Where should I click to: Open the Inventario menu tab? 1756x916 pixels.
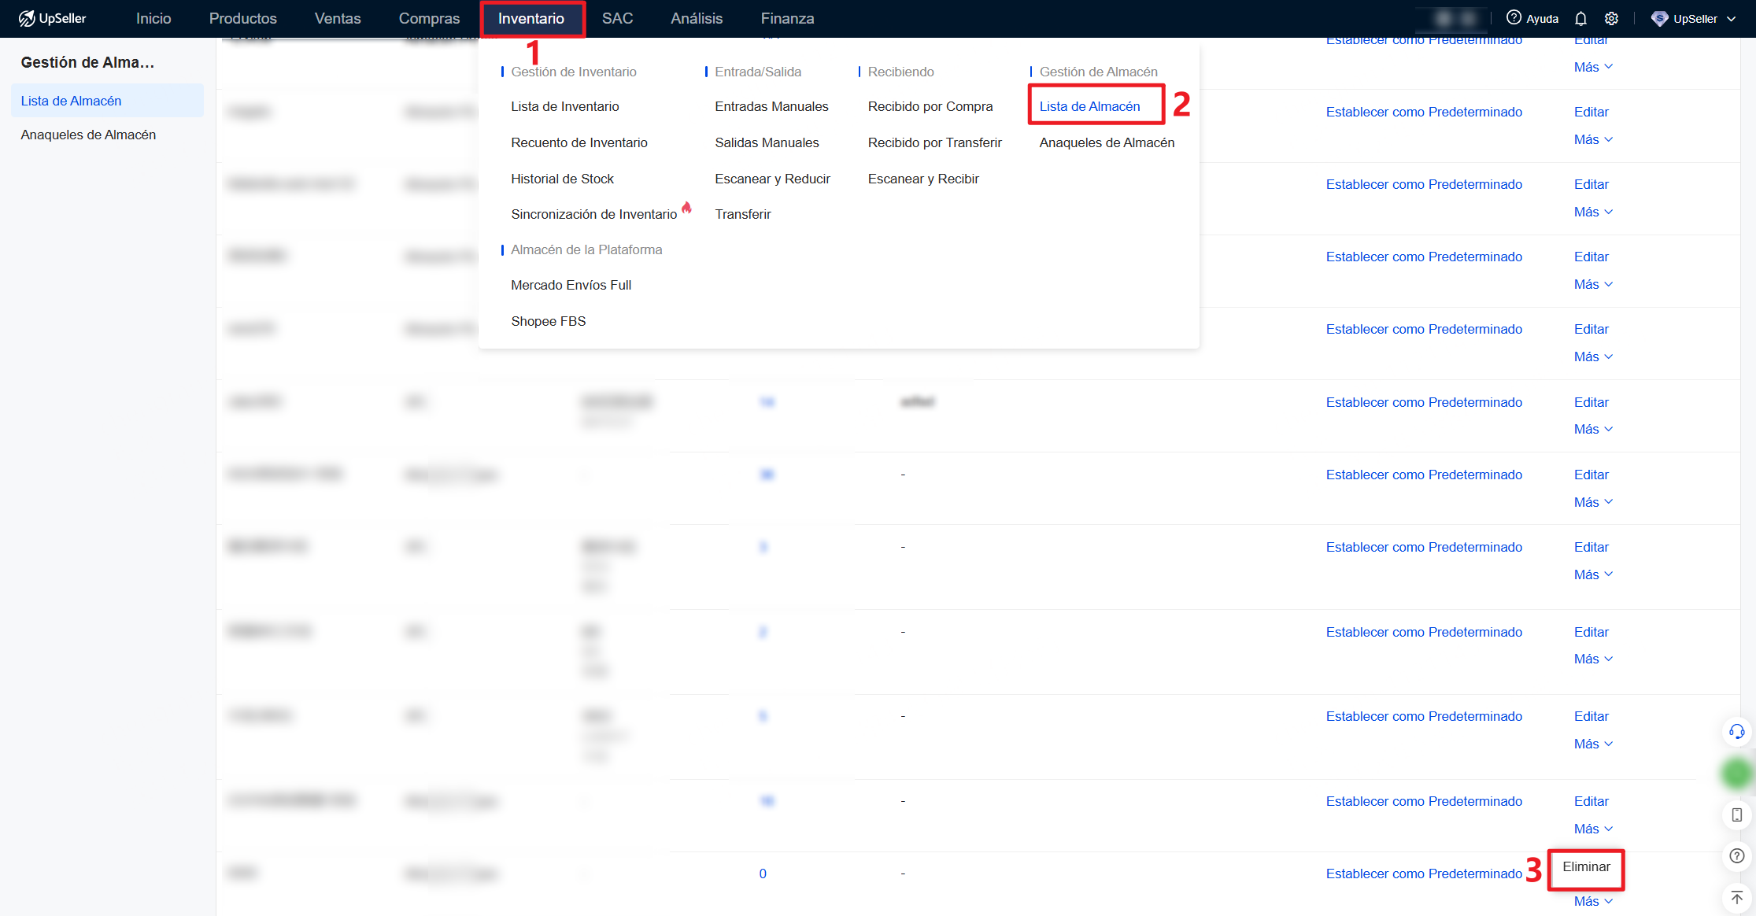point(531,18)
